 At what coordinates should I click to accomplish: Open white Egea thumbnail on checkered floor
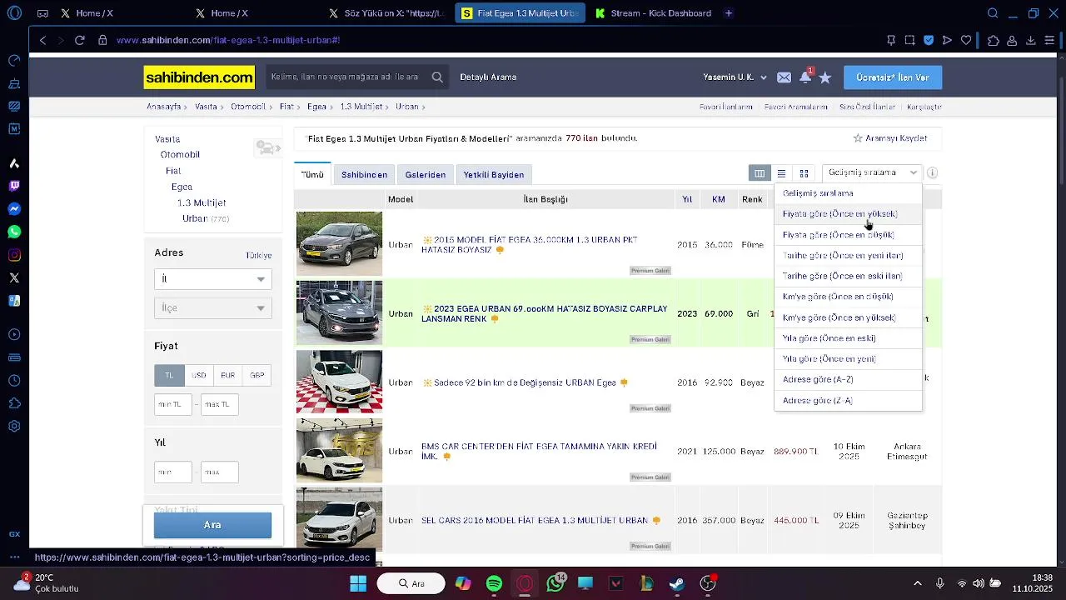(339, 382)
